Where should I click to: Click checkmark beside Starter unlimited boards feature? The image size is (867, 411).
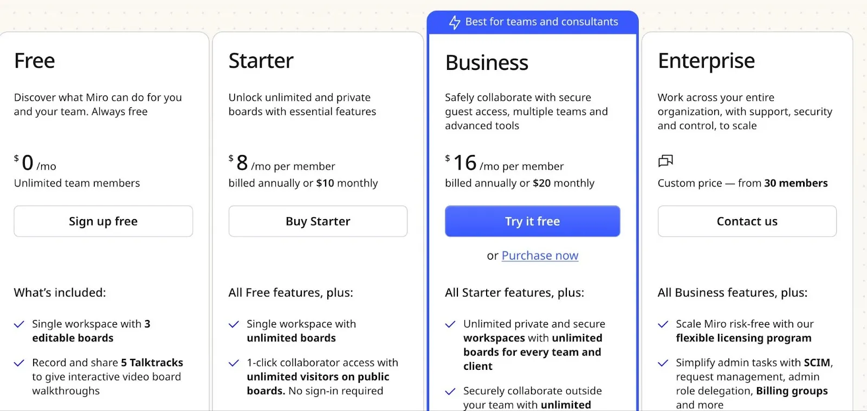234,324
